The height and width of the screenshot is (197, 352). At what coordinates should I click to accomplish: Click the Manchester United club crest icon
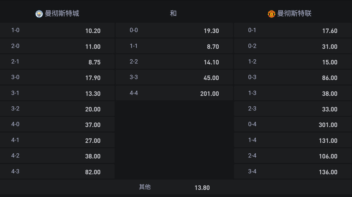click(271, 14)
